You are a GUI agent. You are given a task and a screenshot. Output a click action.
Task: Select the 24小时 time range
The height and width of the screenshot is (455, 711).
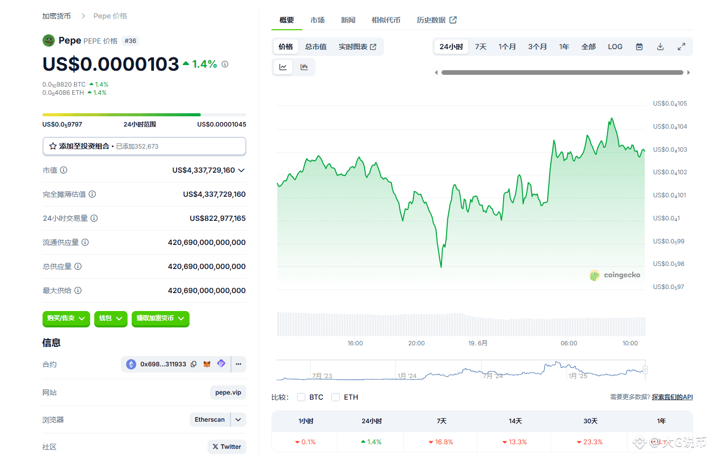pyautogui.click(x=451, y=47)
